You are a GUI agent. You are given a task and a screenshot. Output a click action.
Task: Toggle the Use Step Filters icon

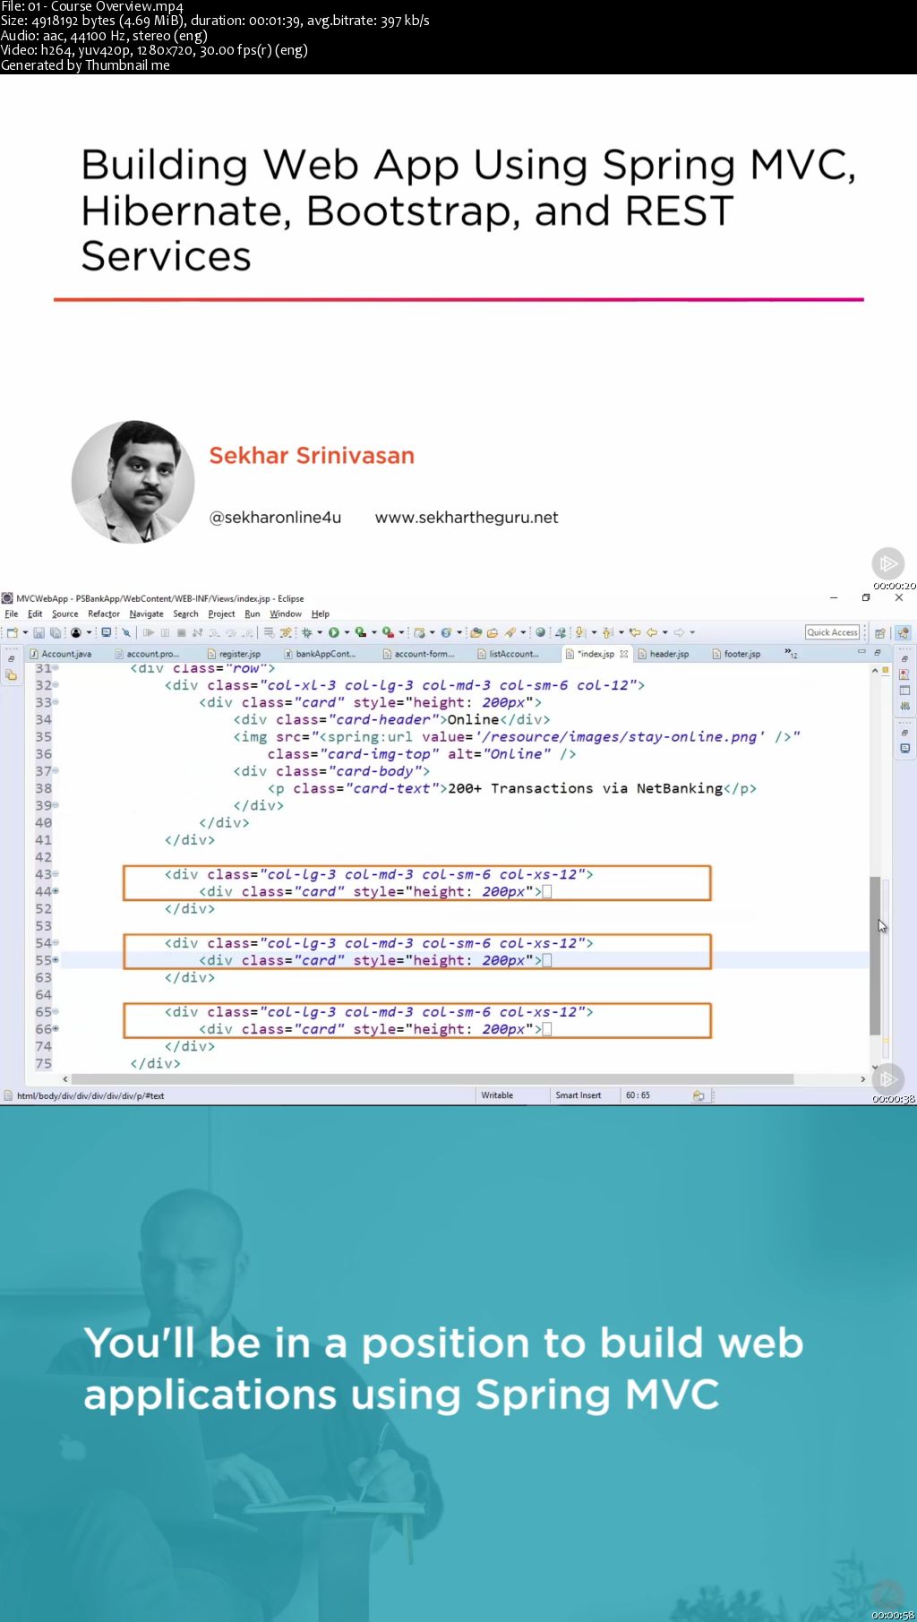pyautogui.click(x=286, y=632)
